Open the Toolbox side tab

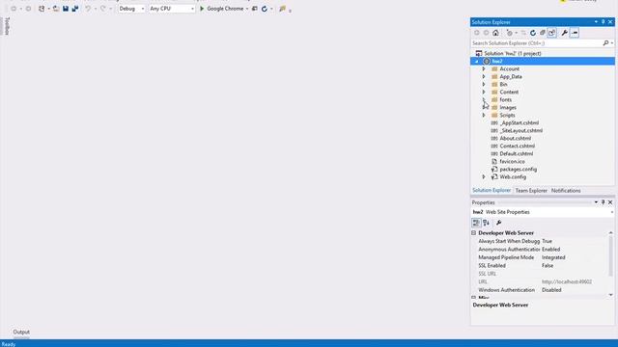point(7,26)
